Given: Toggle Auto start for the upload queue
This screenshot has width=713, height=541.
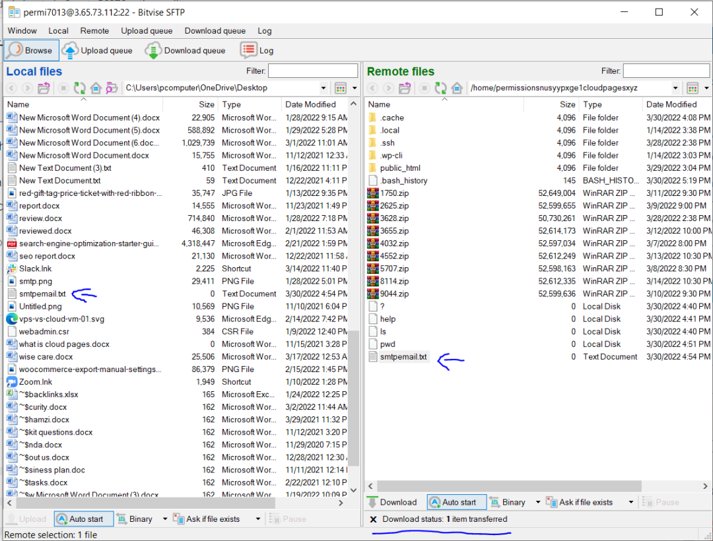Looking at the screenshot, I should [83, 519].
